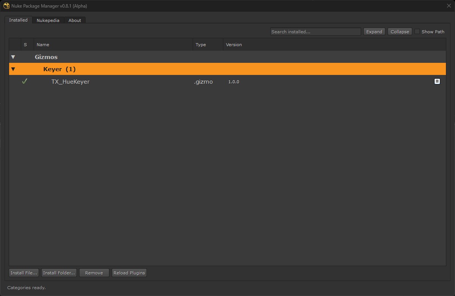
Task: Click Reload Plugins
Action: click(x=129, y=273)
